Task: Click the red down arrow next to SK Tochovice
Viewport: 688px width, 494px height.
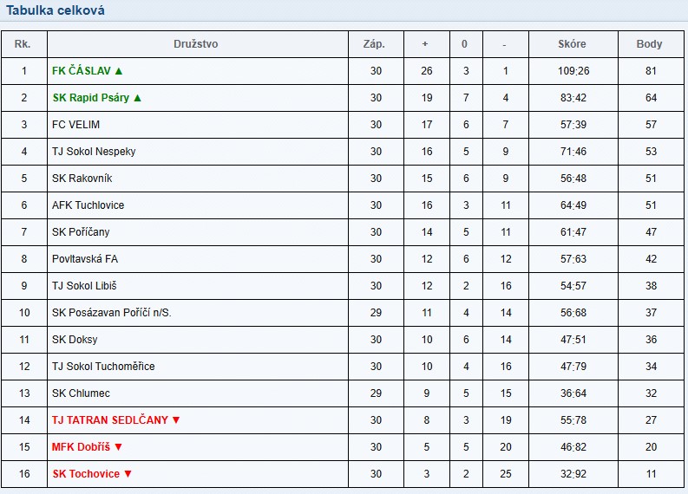Action: pyautogui.click(x=128, y=474)
